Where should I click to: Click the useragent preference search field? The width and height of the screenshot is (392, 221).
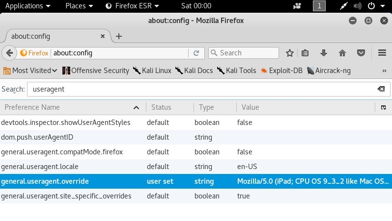pos(208,89)
